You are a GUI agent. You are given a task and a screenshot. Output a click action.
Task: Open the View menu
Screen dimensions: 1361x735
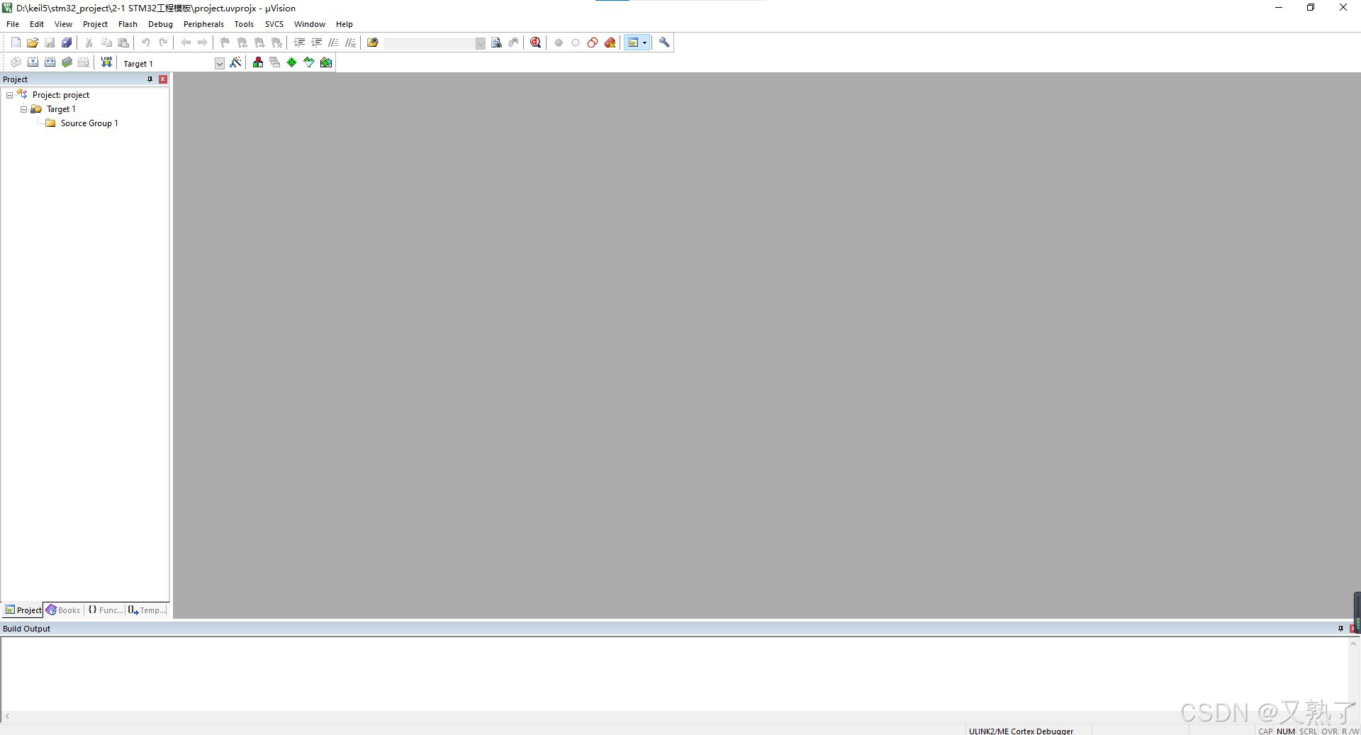point(63,24)
